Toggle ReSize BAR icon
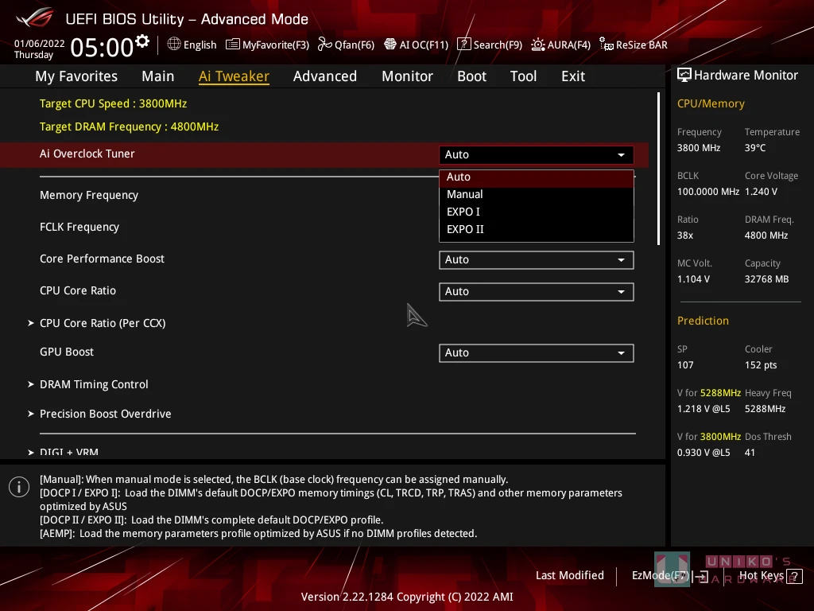Viewport: 814px width, 611px height. pos(607,45)
